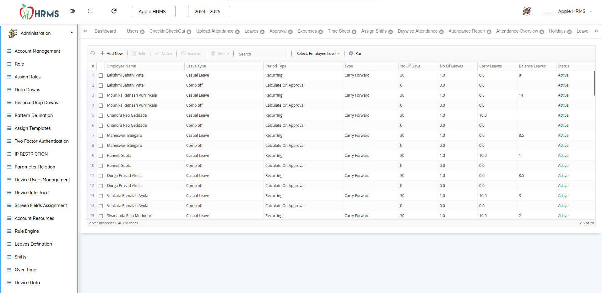Click the Administration gear icon

point(13,33)
